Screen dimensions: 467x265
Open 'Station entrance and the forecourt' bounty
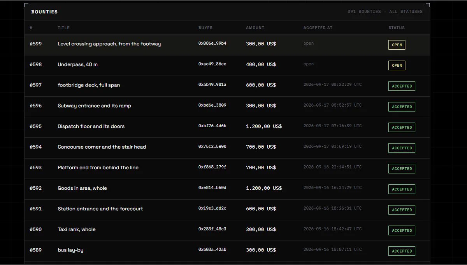point(100,209)
